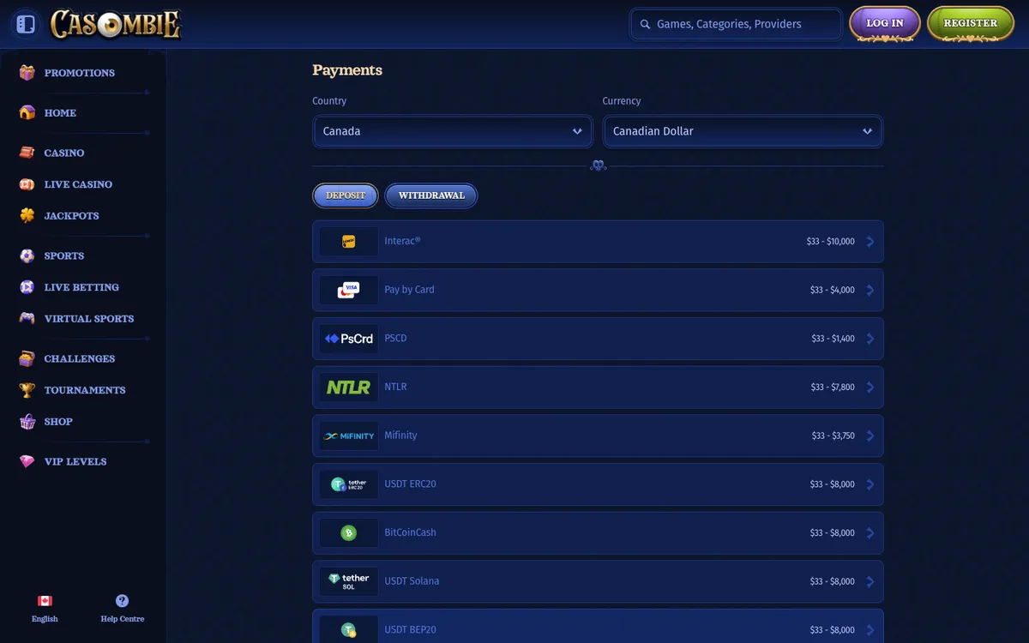Screen dimensions: 1029x643
Task: Click the Mifinity payment name
Action: (x=400, y=436)
